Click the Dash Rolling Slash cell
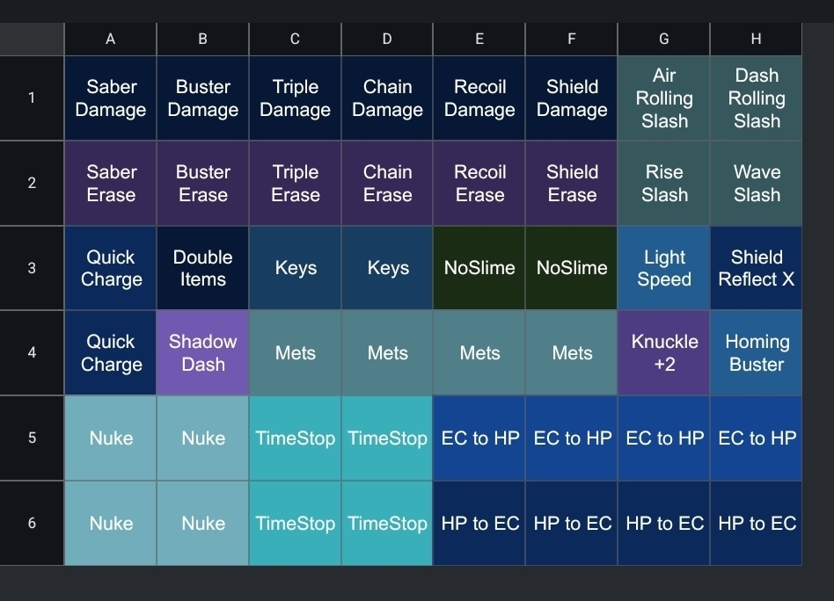The height and width of the screenshot is (601, 834). pos(757,98)
